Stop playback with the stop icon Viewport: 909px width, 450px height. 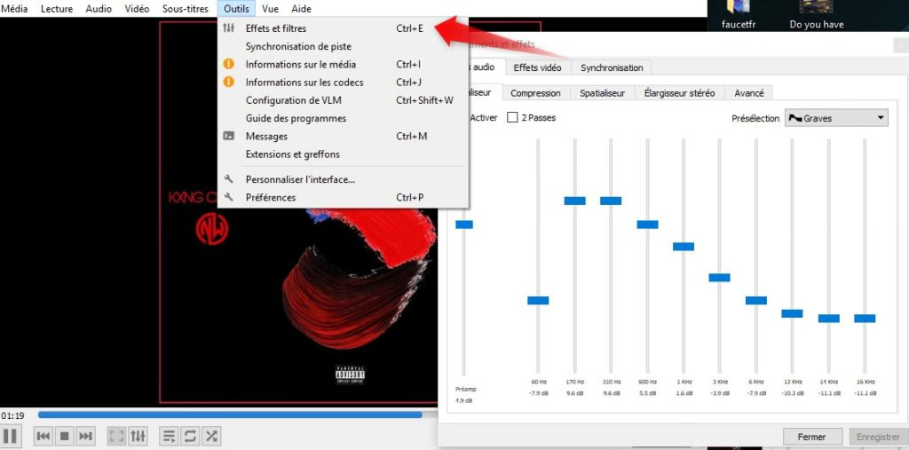pyautogui.click(x=64, y=436)
